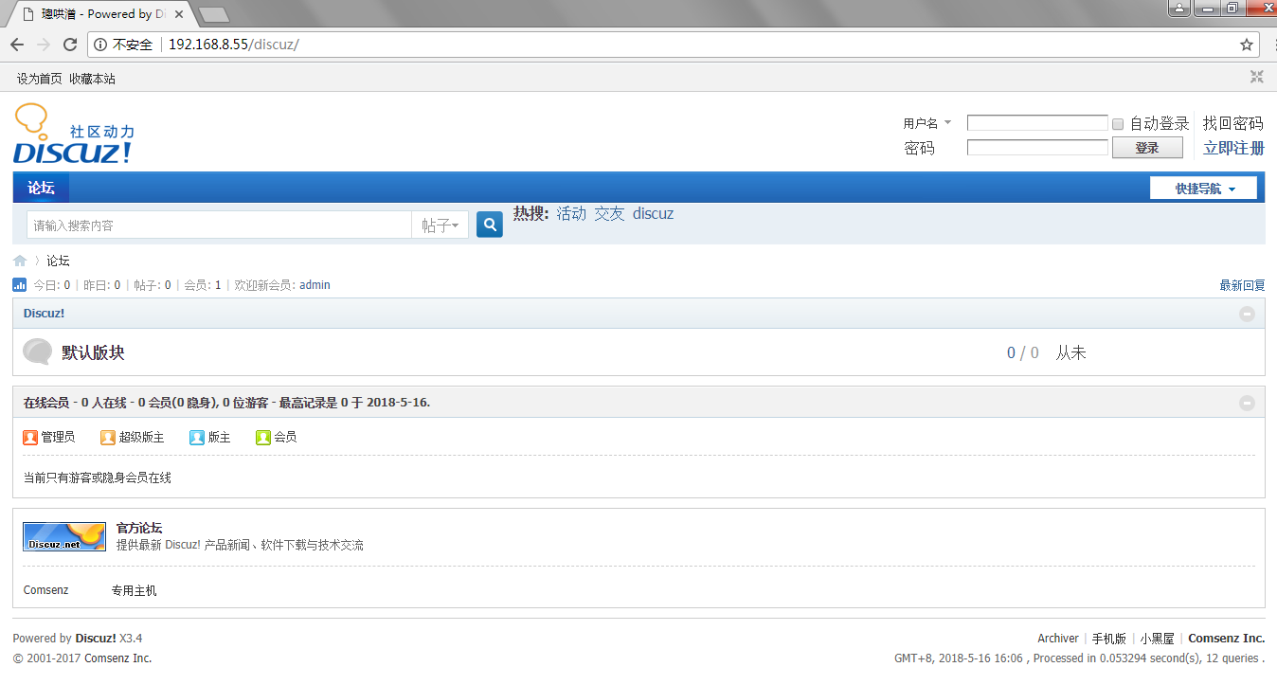Click the 找回密码 link
This screenshot has height=685, width=1277.
point(1233,123)
